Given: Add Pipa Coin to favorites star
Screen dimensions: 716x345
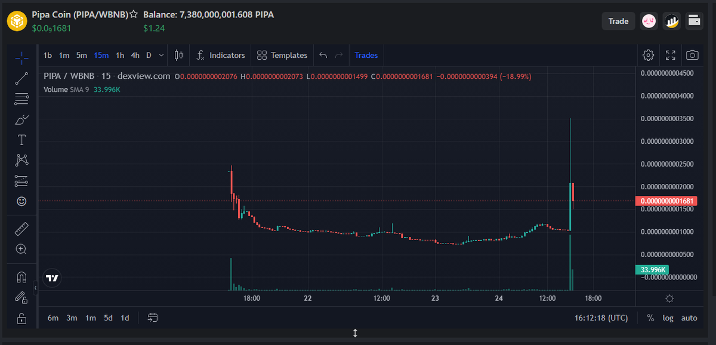Looking at the screenshot, I should point(134,14).
